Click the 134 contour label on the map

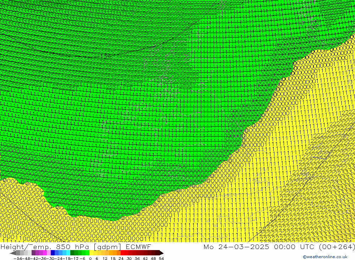click(x=105, y=56)
